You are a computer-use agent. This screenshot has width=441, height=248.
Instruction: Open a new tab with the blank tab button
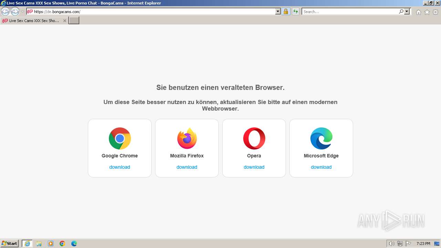tap(74, 21)
